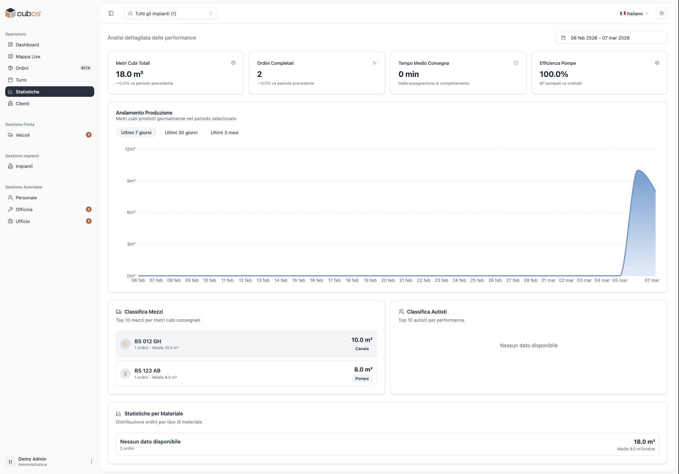Toggle the sidebar collapse icon
This screenshot has width=679, height=474.
[111, 13]
